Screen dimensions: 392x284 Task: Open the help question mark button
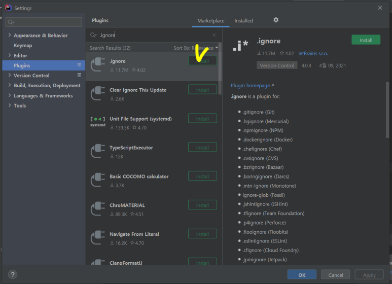[x=13, y=274]
